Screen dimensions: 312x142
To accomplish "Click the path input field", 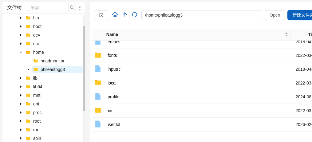I will 201,15.
